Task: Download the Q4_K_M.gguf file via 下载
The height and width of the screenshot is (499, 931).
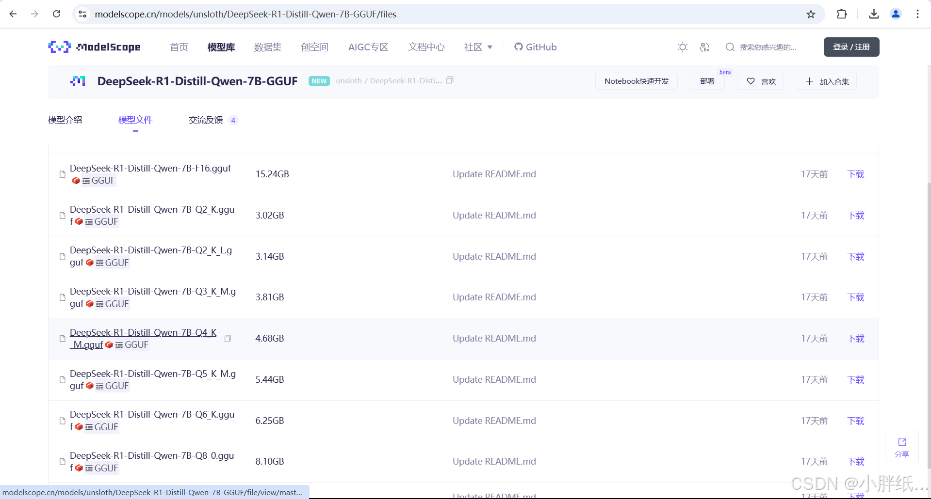Action: point(856,339)
